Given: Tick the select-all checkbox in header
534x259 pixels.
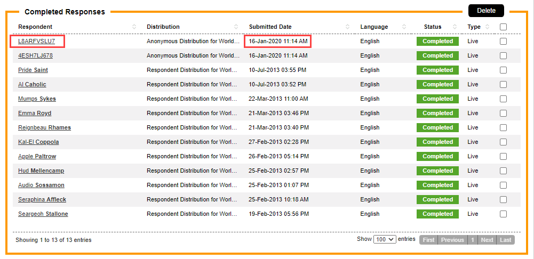Looking at the screenshot, I should click(x=503, y=27).
